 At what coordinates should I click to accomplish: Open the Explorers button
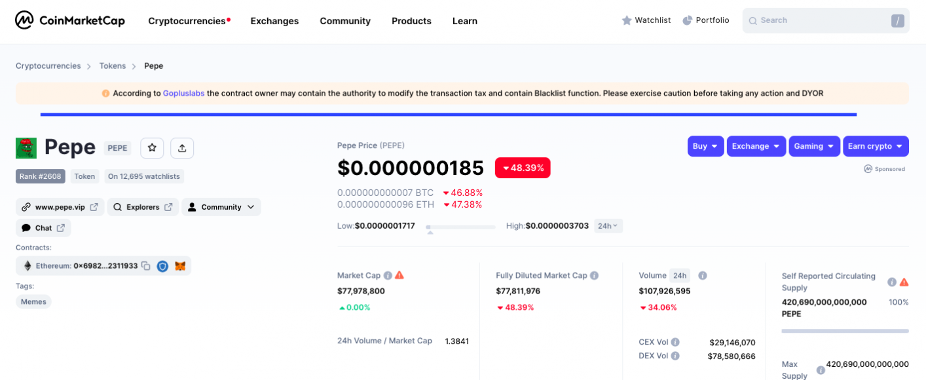143,207
